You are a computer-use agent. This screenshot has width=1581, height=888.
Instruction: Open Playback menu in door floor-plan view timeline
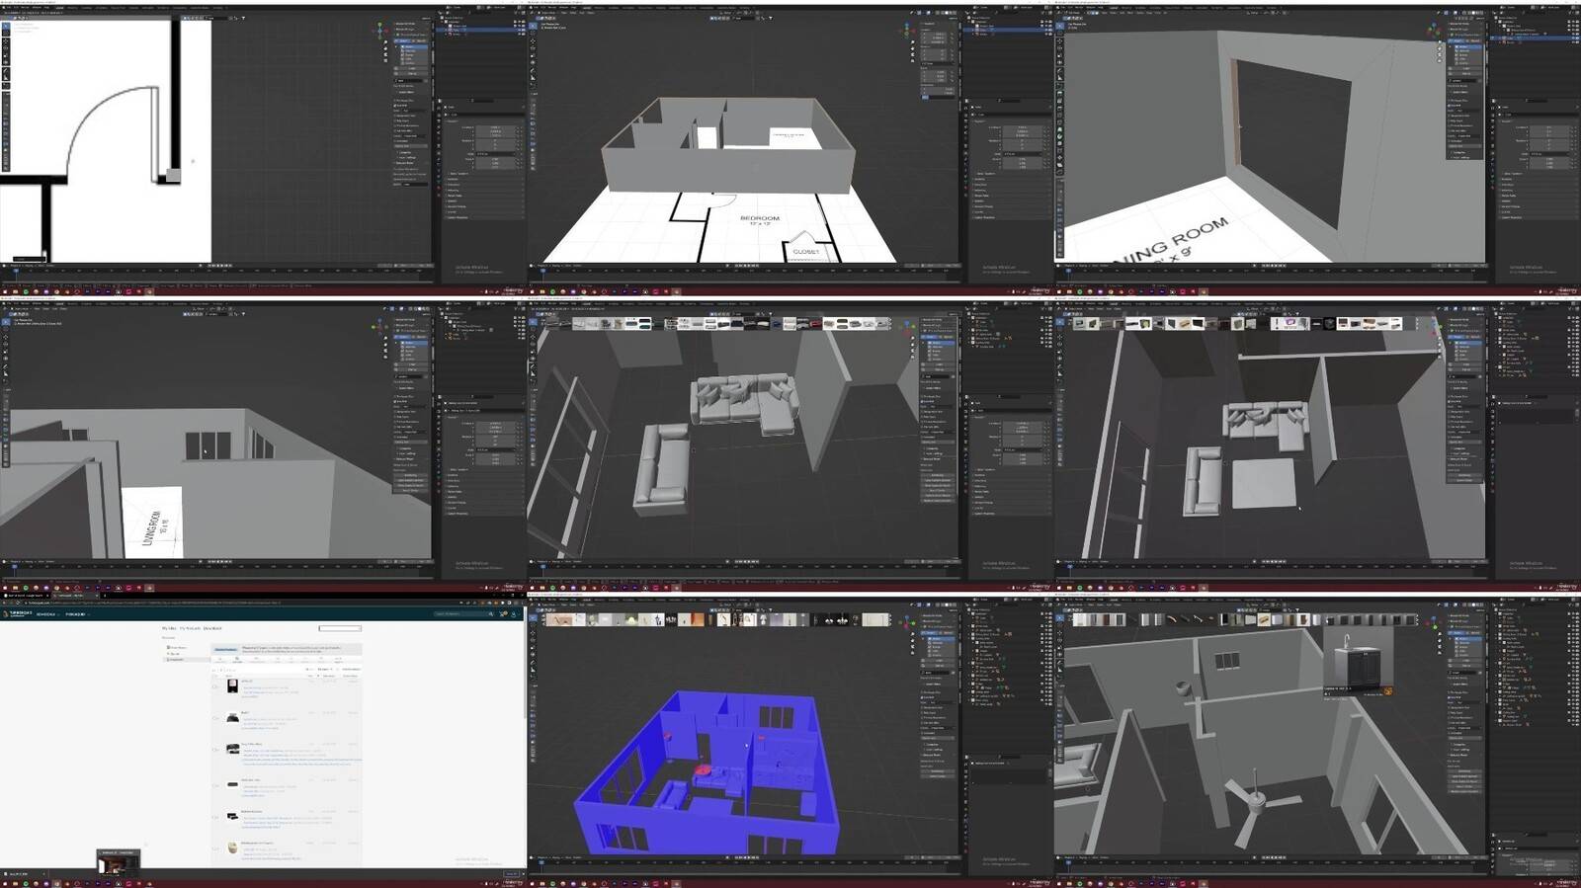point(15,266)
